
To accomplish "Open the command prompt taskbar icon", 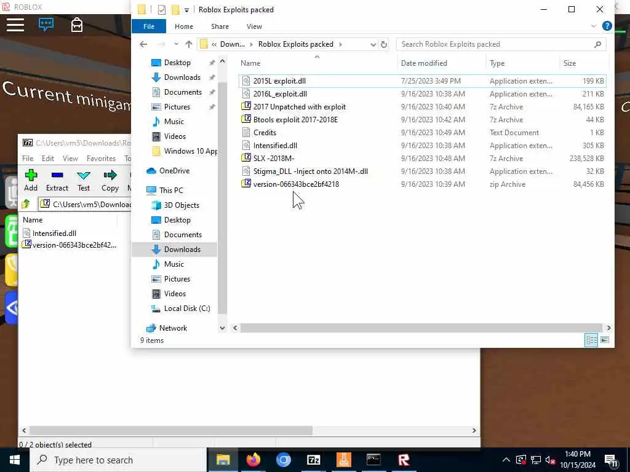I will pos(373,460).
